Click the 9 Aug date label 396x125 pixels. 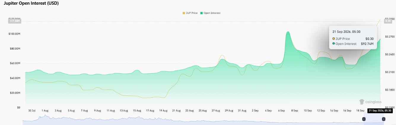click(97, 111)
